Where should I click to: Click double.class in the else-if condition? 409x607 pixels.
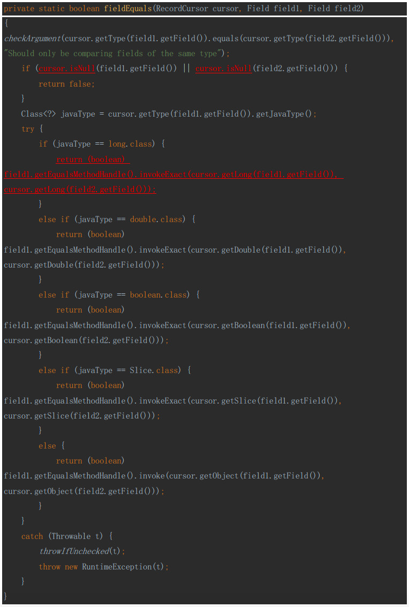click(x=156, y=219)
